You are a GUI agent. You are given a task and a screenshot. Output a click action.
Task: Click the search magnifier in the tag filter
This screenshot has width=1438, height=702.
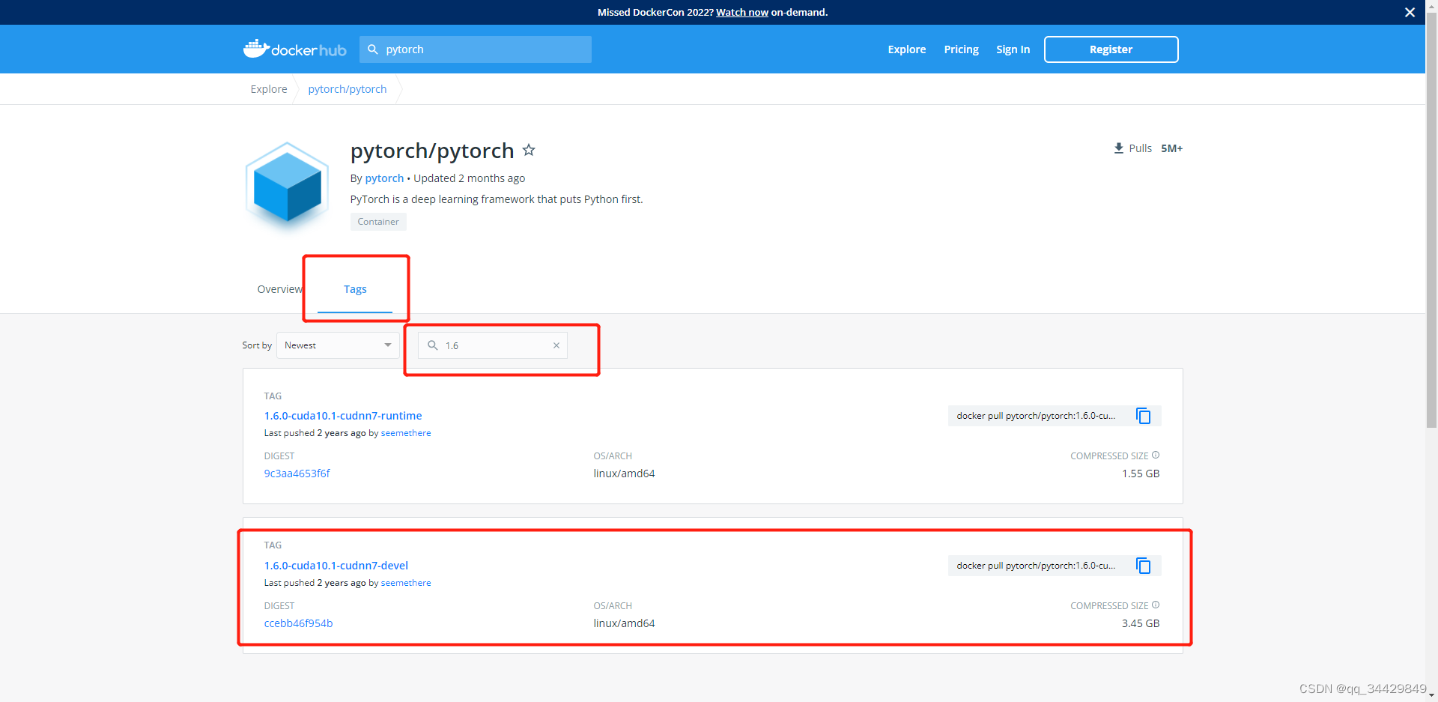pos(433,345)
